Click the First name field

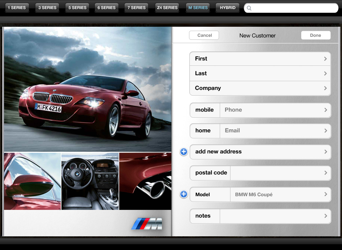260,59
